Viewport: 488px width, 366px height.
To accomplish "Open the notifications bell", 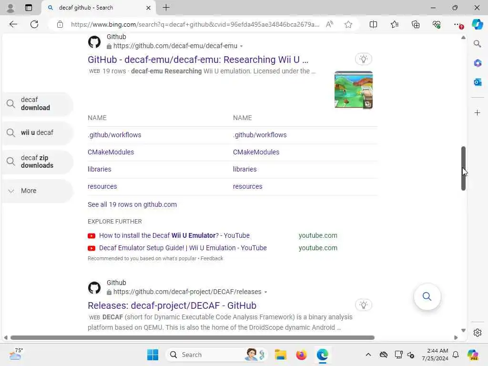I will (x=456, y=355).
